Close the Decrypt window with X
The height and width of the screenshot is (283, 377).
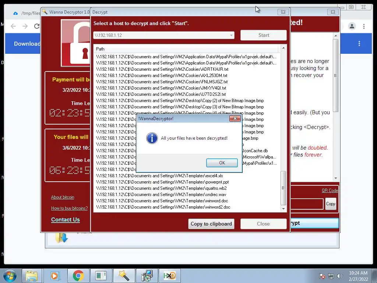283,12
